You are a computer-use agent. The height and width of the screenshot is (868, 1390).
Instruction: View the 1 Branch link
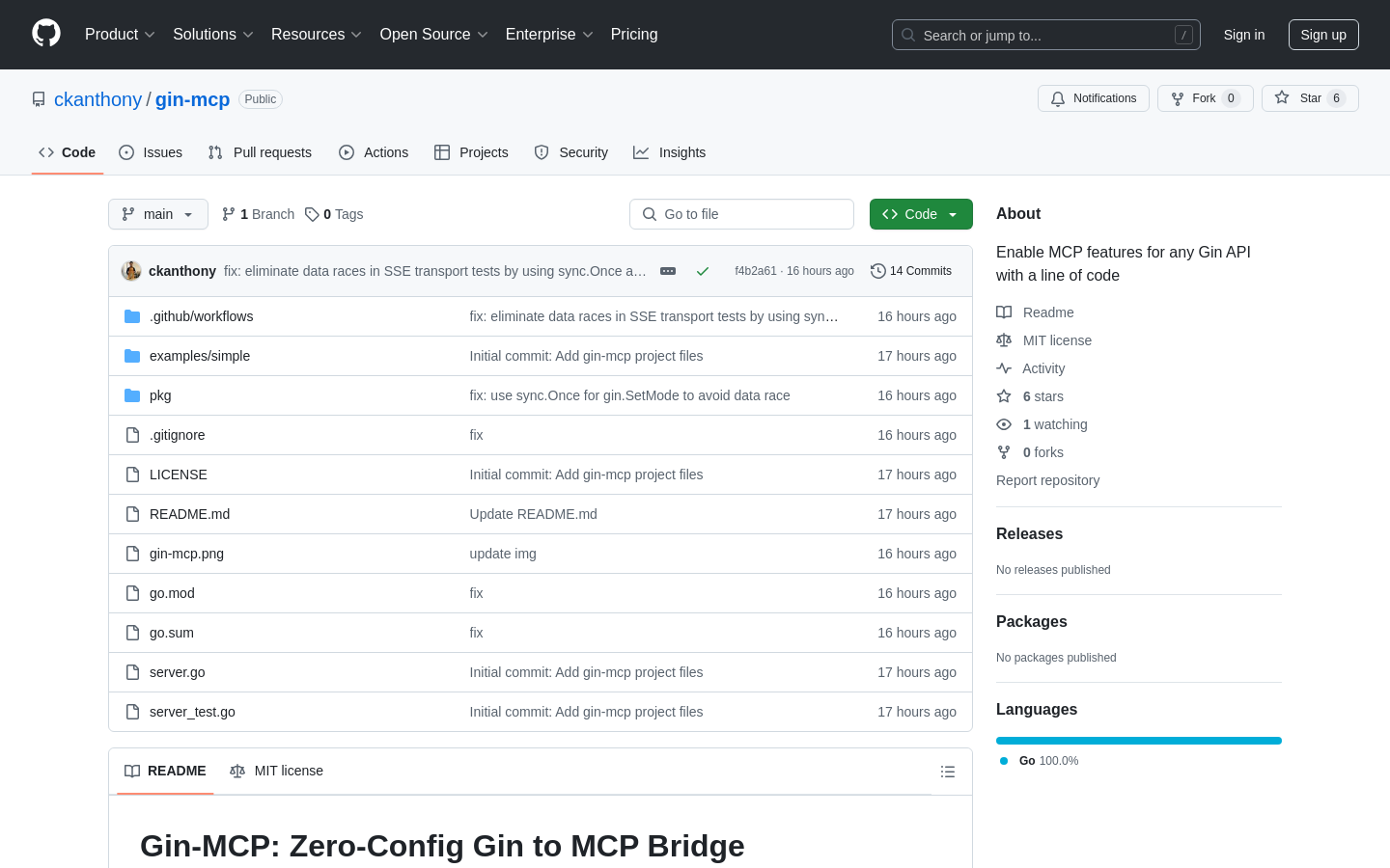click(258, 214)
